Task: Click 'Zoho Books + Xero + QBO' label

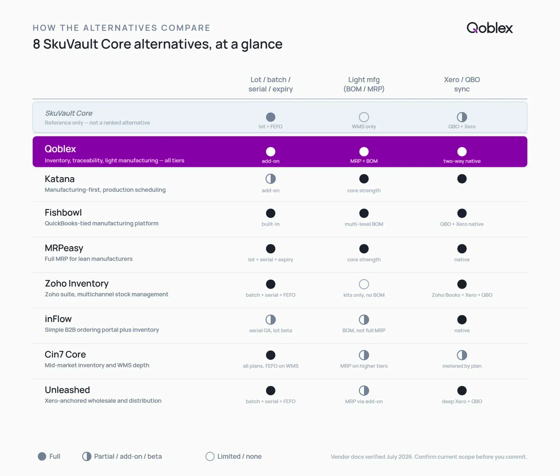Action: [x=462, y=295]
